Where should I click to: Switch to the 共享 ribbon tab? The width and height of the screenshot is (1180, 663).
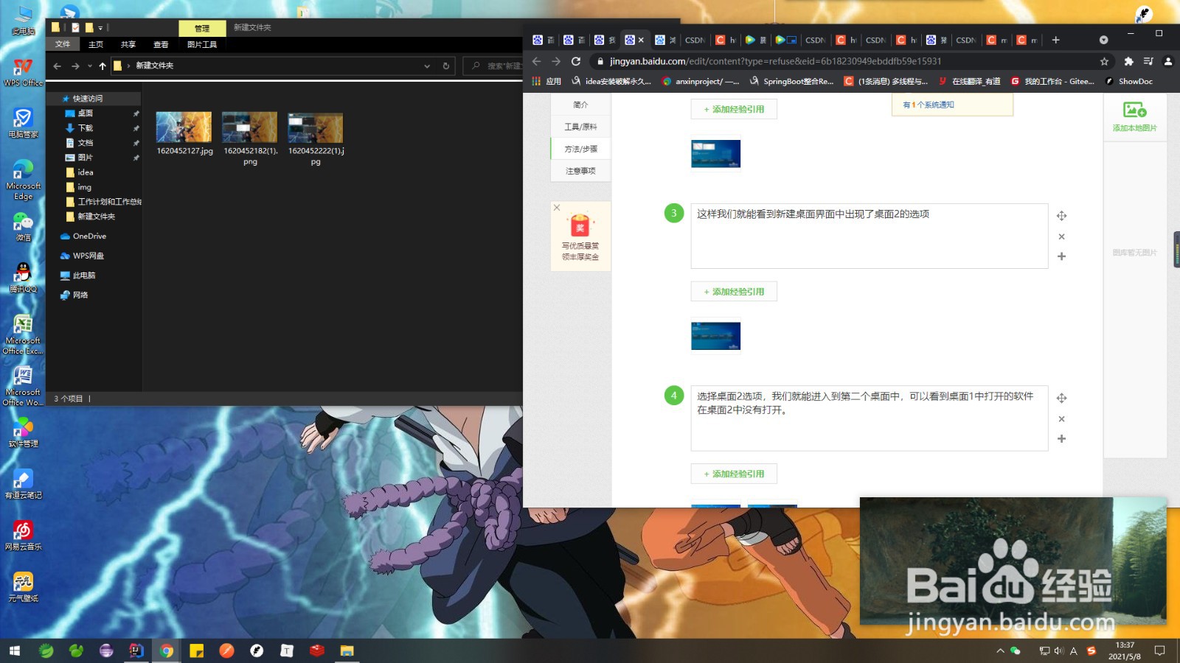click(x=128, y=45)
